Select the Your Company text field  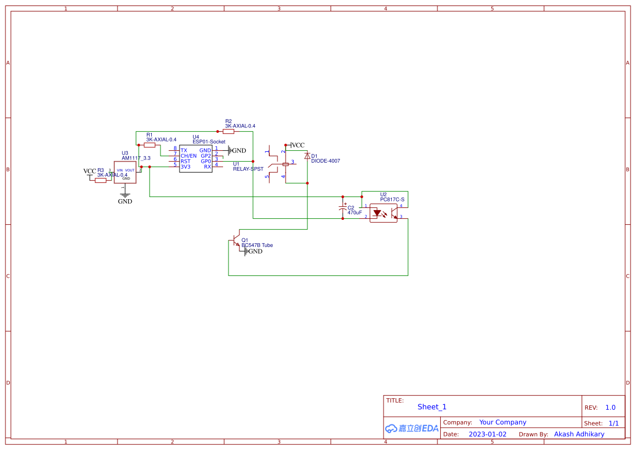502,422
